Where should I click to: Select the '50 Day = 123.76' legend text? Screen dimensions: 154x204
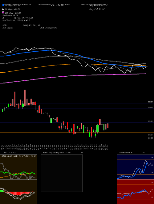12,9
